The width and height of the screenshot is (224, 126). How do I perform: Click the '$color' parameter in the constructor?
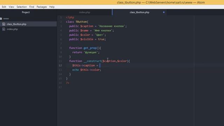122,61
